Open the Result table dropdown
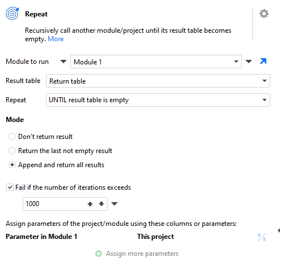Viewport: 281px width, 266px height. coord(265,81)
